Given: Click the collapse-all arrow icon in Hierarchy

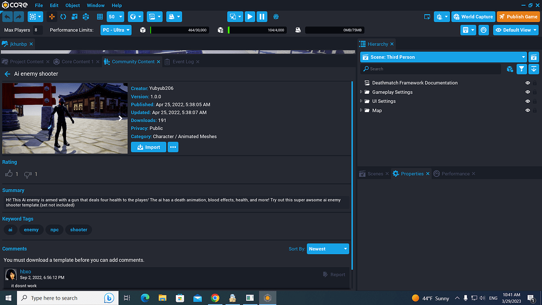Looking at the screenshot, I should [534, 69].
